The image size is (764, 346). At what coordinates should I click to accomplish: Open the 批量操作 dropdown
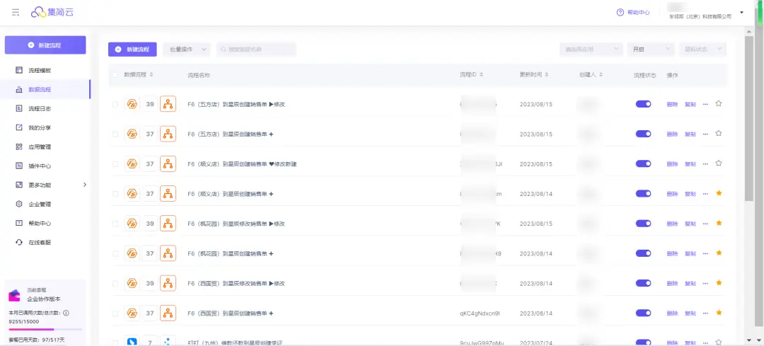(186, 50)
